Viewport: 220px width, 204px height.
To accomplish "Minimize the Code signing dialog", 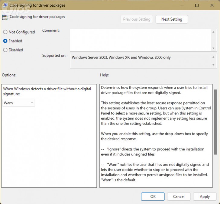I will pos(182,5).
